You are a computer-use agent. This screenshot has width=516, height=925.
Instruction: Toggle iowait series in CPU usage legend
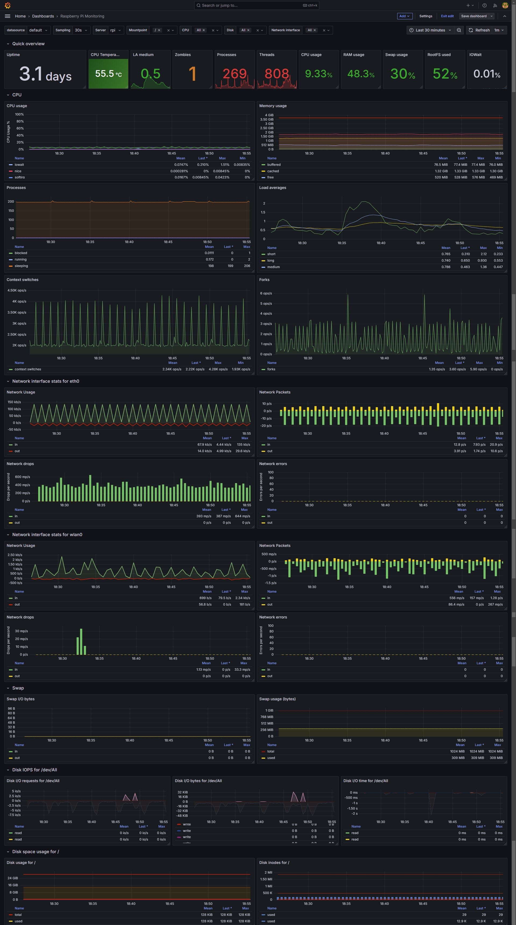(x=19, y=165)
